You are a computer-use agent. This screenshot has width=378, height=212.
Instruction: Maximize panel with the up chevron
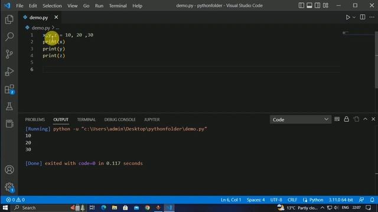pos(365,119)
